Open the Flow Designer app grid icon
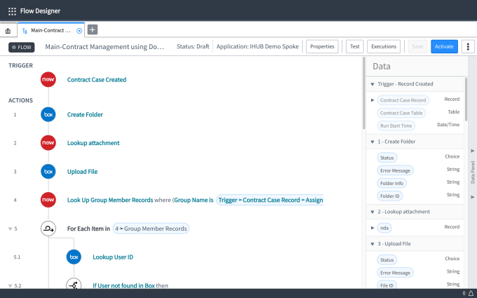 click(12, 11)
